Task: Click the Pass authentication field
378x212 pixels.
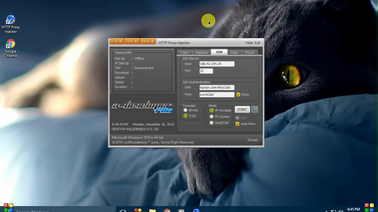Action: (217, 95)
